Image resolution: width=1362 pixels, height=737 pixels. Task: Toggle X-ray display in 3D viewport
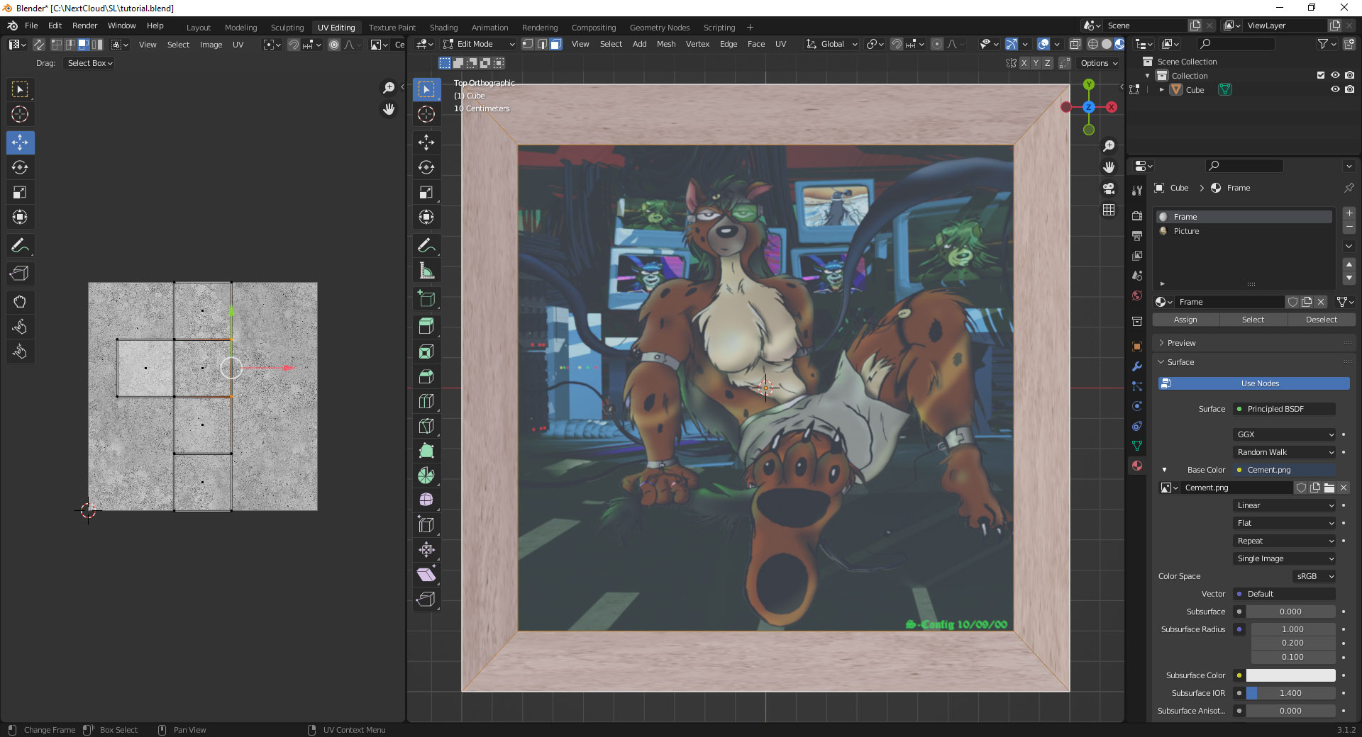pos(1075,44)
